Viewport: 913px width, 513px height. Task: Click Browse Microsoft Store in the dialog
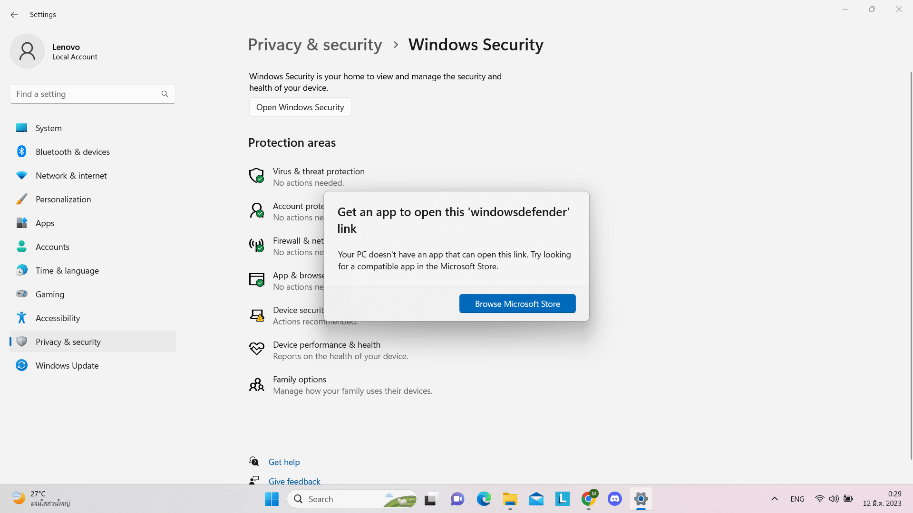[517, 304]
